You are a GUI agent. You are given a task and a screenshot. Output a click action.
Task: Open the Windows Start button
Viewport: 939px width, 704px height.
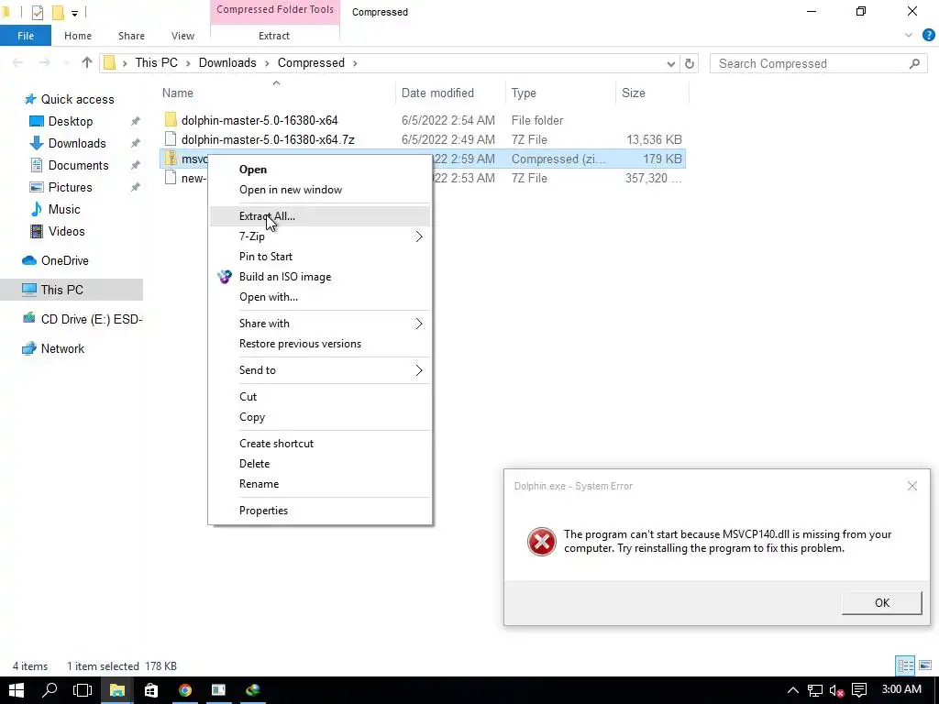click(x=17, y=690)
